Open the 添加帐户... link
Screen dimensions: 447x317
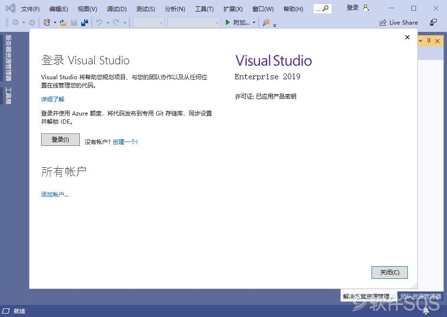tap(55, 195)
